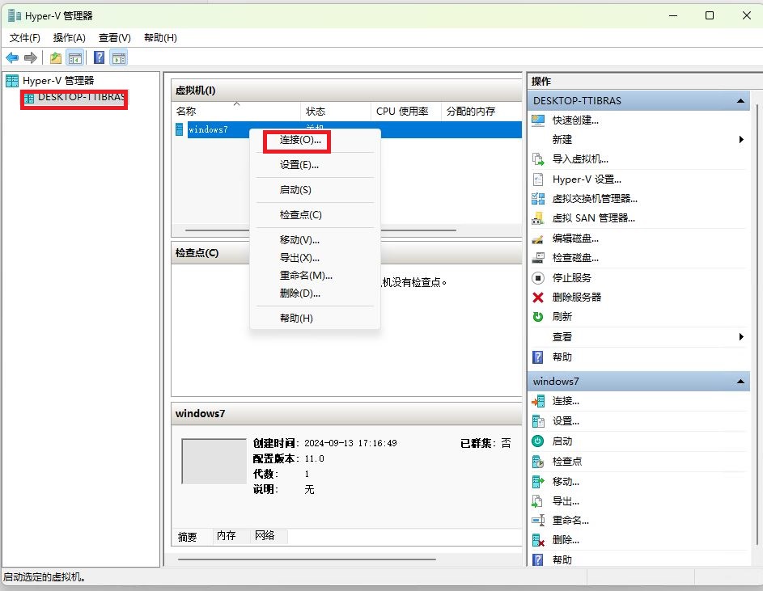Click 检查磁盘 in the actions pane
The width and height of the screenshot is (763, 591).
[575, 258]
